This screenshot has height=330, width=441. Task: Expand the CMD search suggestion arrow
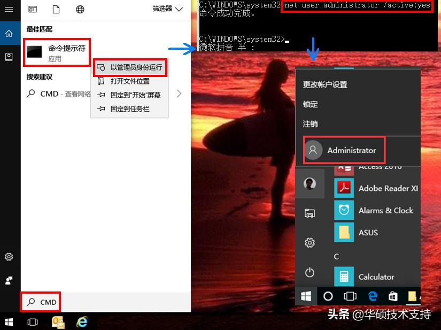point(179,93)
